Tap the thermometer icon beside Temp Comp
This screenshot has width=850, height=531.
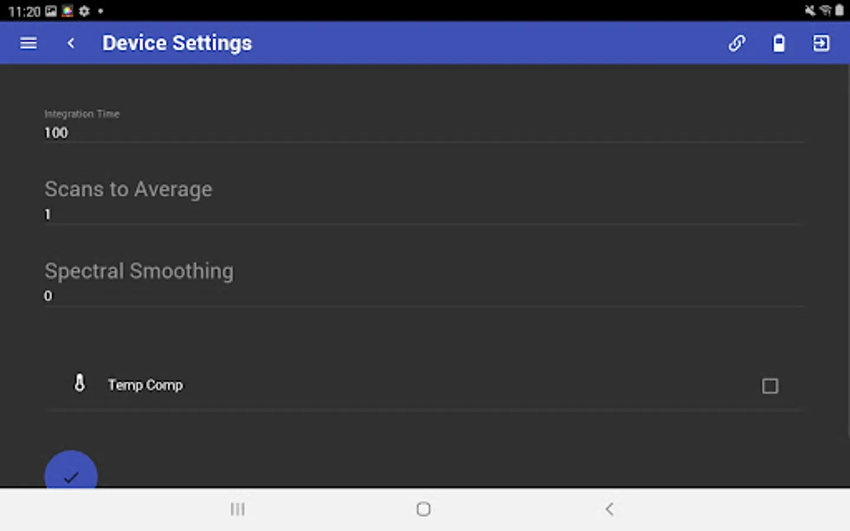[80, 383]
